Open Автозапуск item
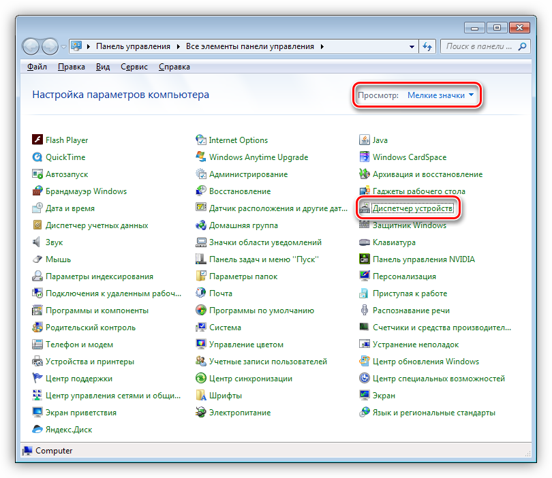This screenshot has height=478, width=552. [x=60, y=174]
